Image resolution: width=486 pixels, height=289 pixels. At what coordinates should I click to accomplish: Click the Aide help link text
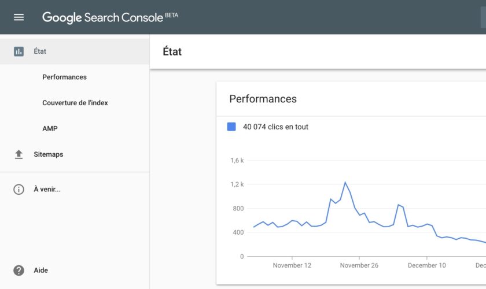pos(41,271)
